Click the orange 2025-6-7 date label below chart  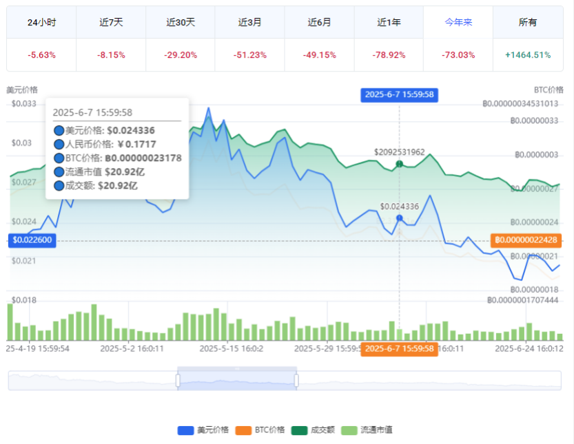point(399,348)
